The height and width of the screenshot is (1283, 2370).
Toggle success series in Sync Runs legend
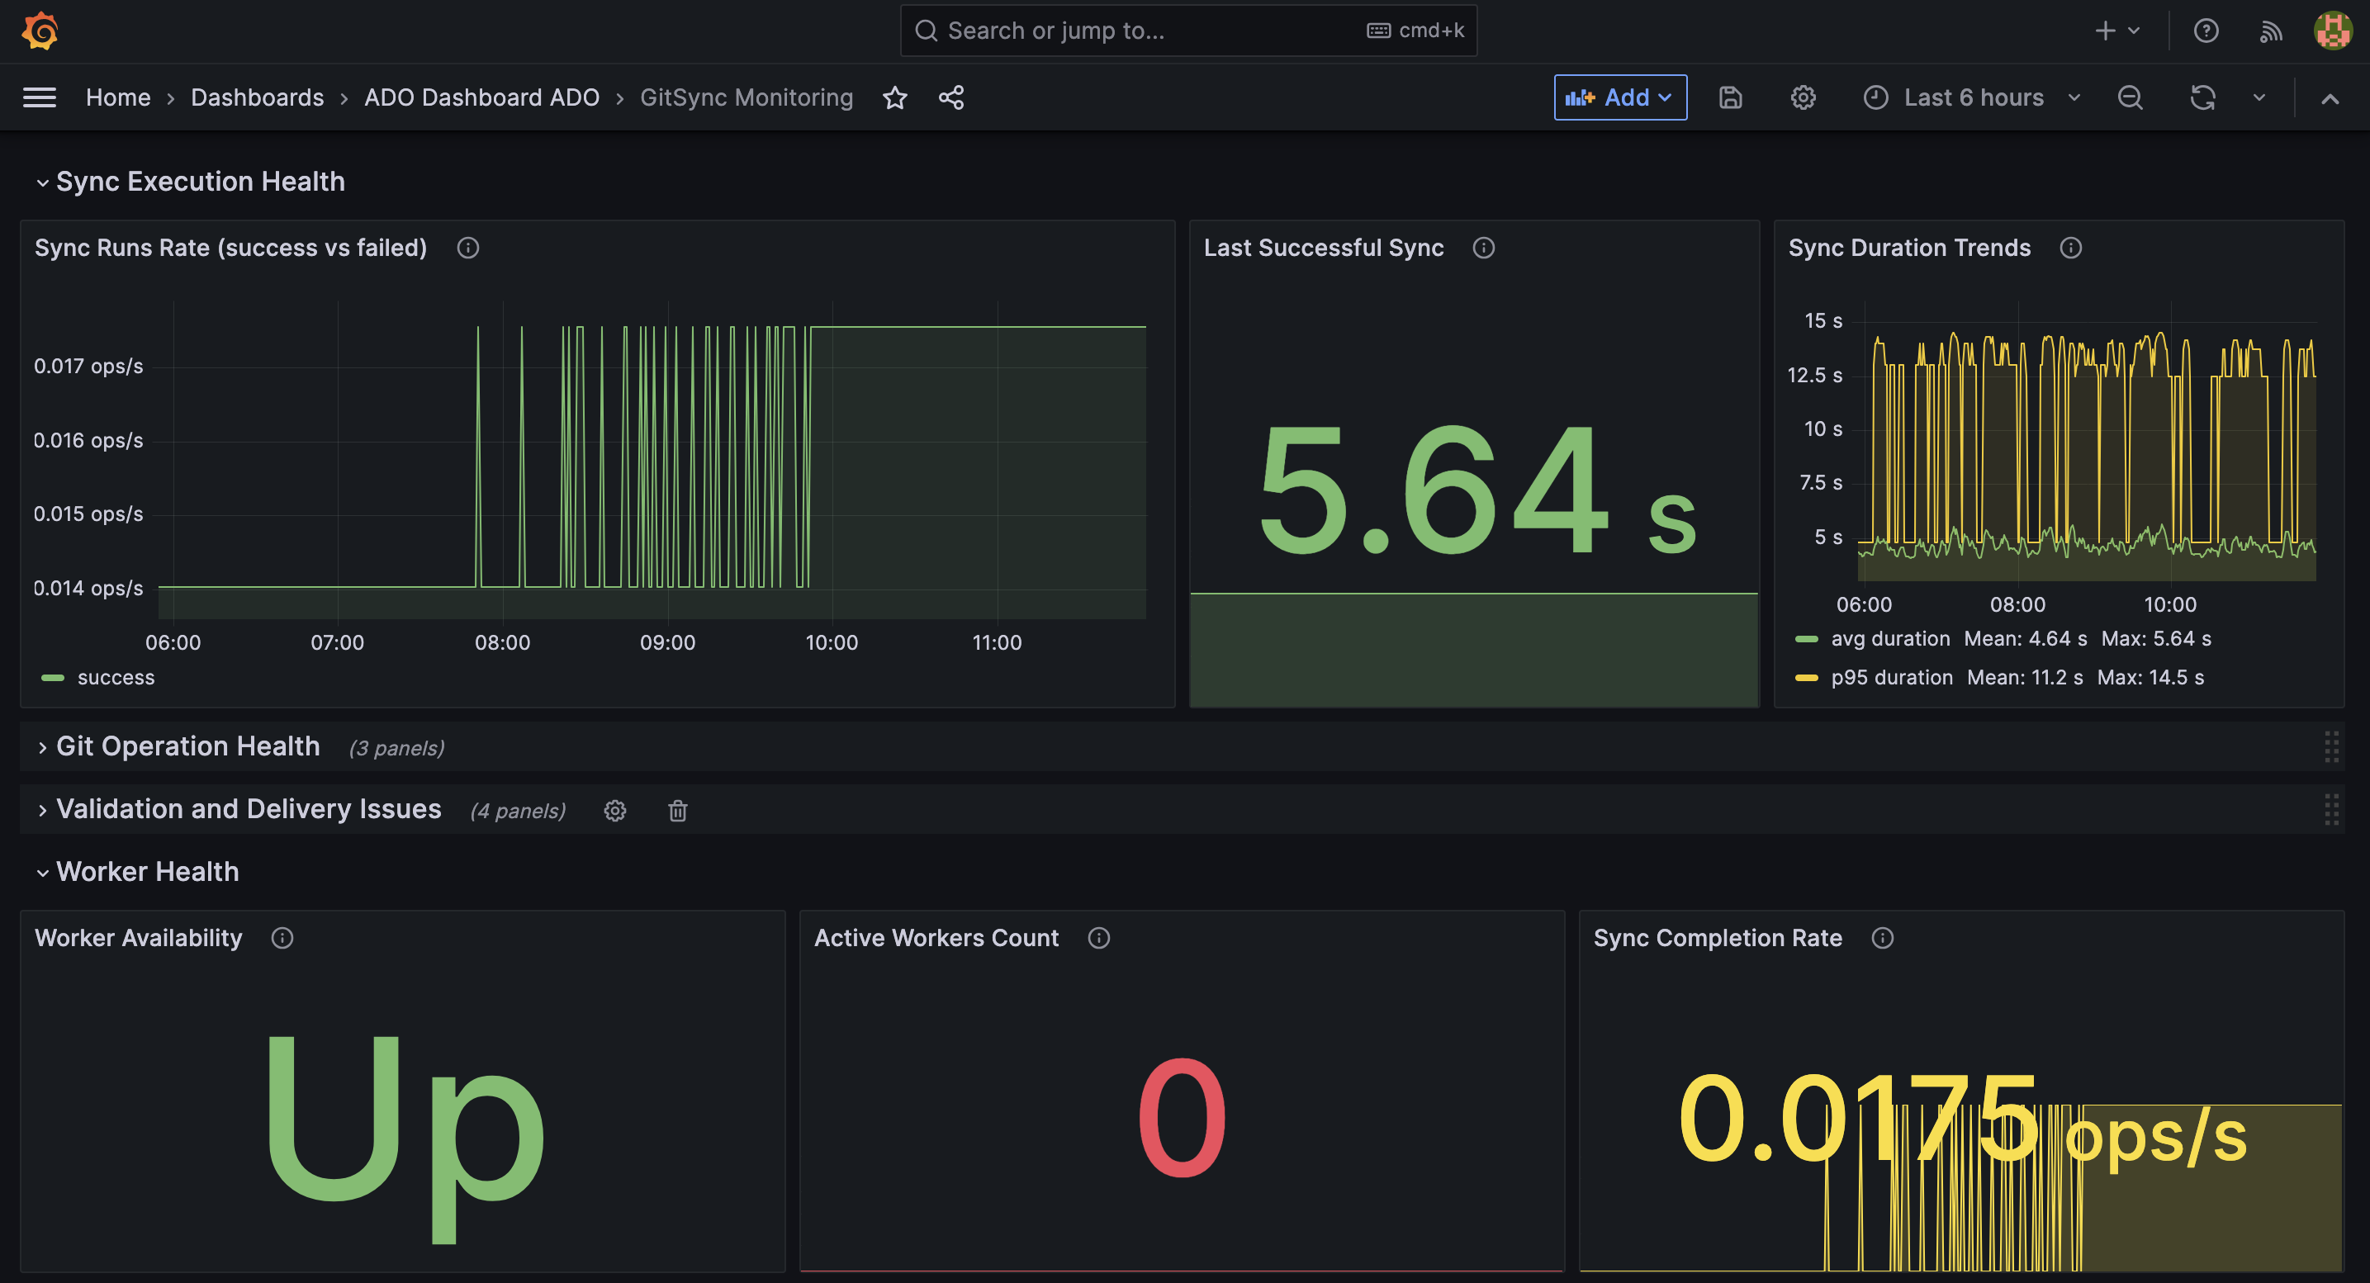click(116, 678)
